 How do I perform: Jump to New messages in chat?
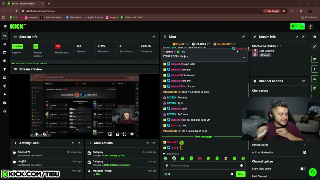pyautogui.click(x=204, y=136)
